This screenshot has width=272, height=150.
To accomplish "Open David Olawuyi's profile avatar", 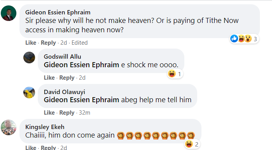I will pyautogui.click(x=29, y=92).
